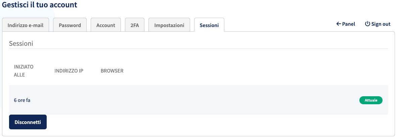Click the BROWSER column header
Viewport: 398px width, 138px height.
coord(112,71)
